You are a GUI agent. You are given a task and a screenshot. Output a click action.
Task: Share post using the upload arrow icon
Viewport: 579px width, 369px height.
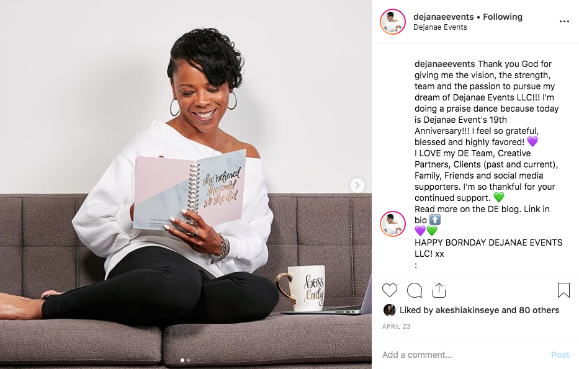coord(439,290)
